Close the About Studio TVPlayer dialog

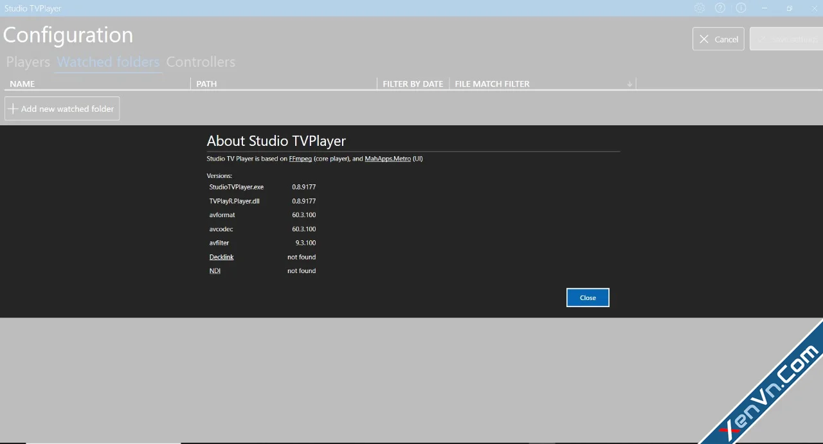coord(588,297)
